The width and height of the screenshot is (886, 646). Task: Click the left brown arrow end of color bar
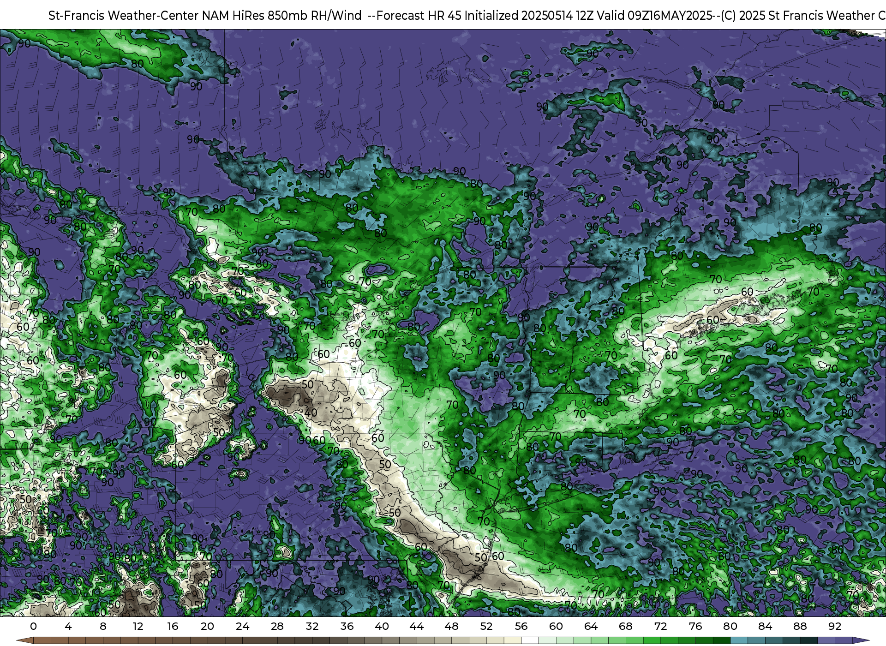(x=24, y=640)
